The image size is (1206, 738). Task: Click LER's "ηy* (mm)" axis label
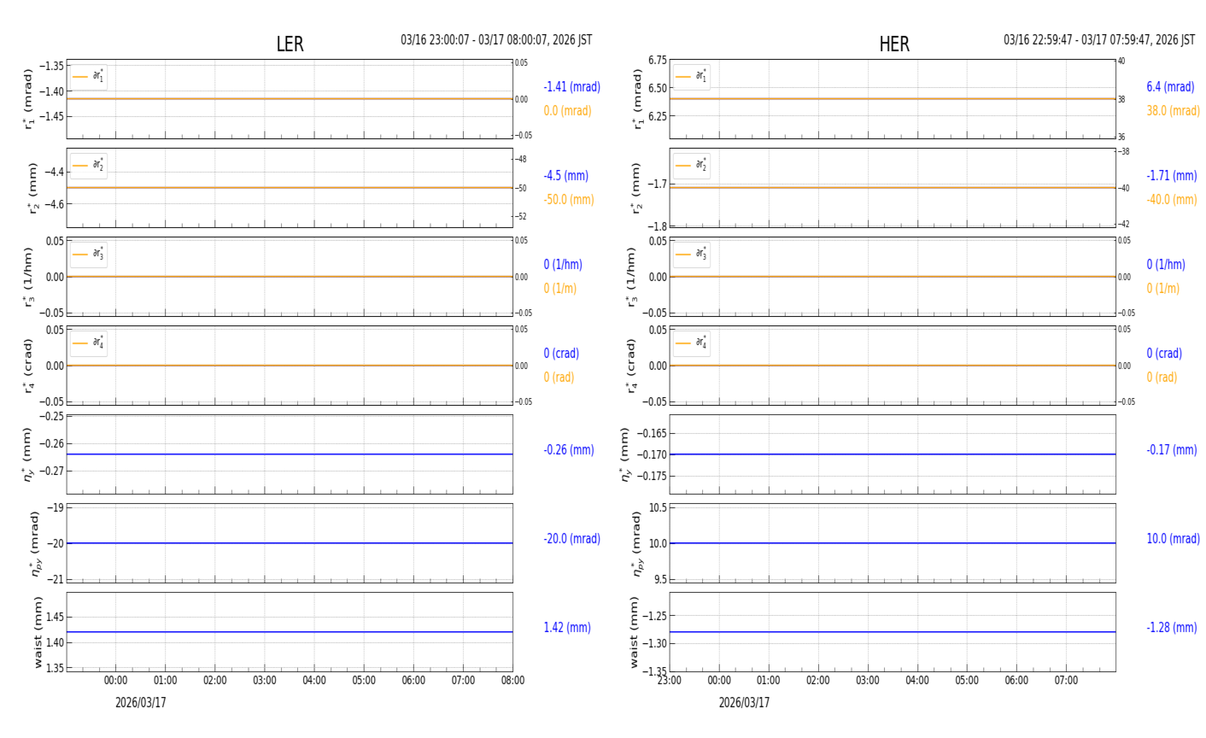[x=28, y=454]
